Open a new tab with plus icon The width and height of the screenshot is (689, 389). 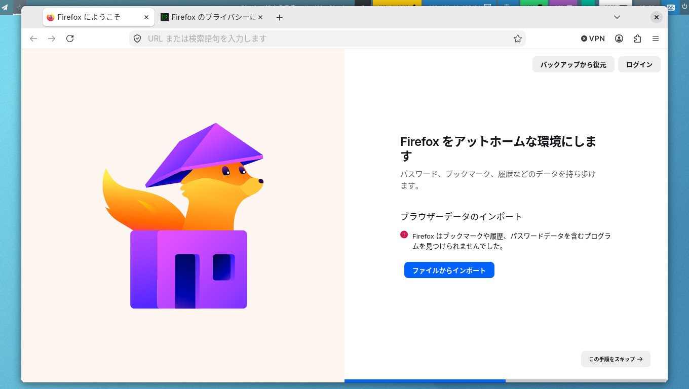point(279,17)
